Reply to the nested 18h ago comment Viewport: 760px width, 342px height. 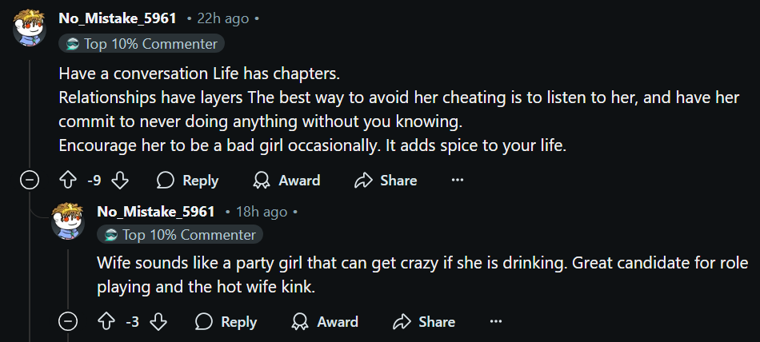click(x=226, y=322)
